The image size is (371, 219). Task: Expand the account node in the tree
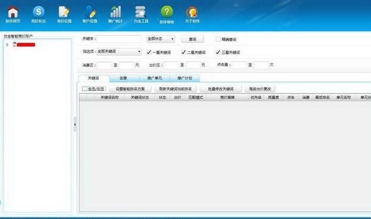7,45
